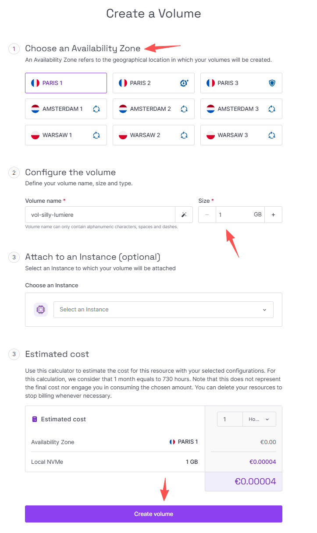The width and height of the screenshot is (317, 533).
Task: Click the PARIS 2 zone badge icon
Action: click(x=184, y=83)
